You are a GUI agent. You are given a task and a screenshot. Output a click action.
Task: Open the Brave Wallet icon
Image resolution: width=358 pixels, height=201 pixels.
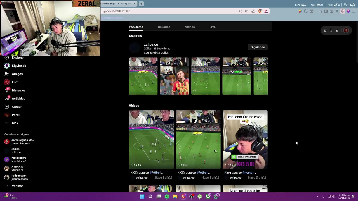331,11
